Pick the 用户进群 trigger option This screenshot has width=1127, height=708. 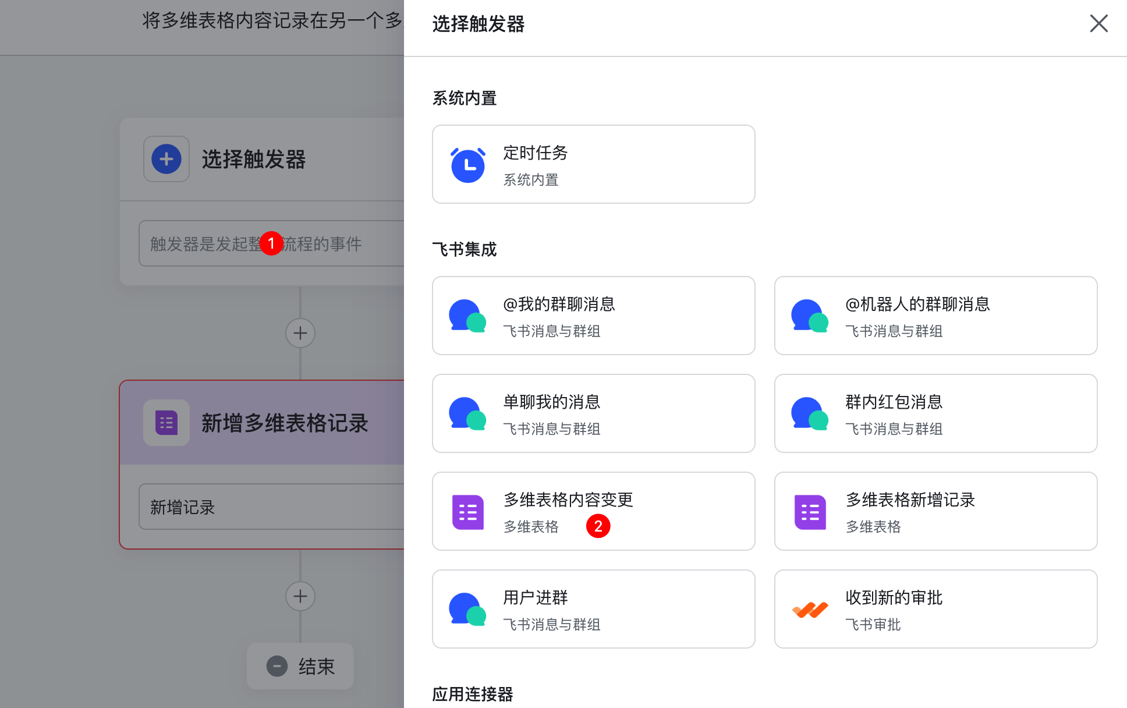(x=593, y=609)
